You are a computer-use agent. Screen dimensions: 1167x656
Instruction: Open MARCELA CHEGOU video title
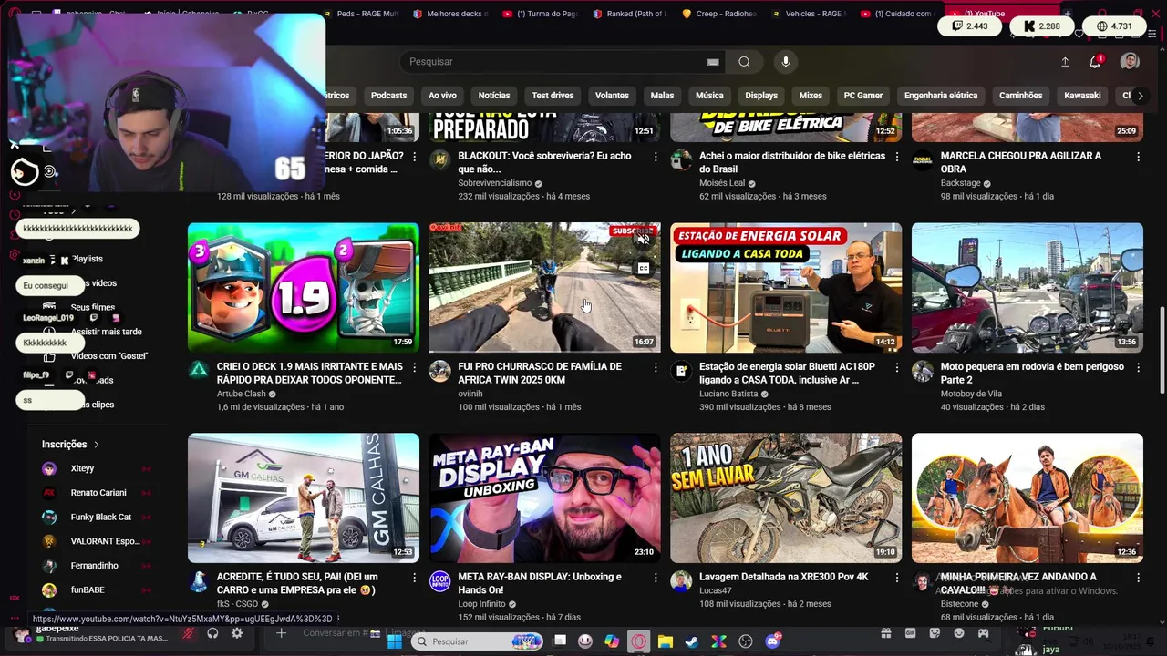point(1020,162)
